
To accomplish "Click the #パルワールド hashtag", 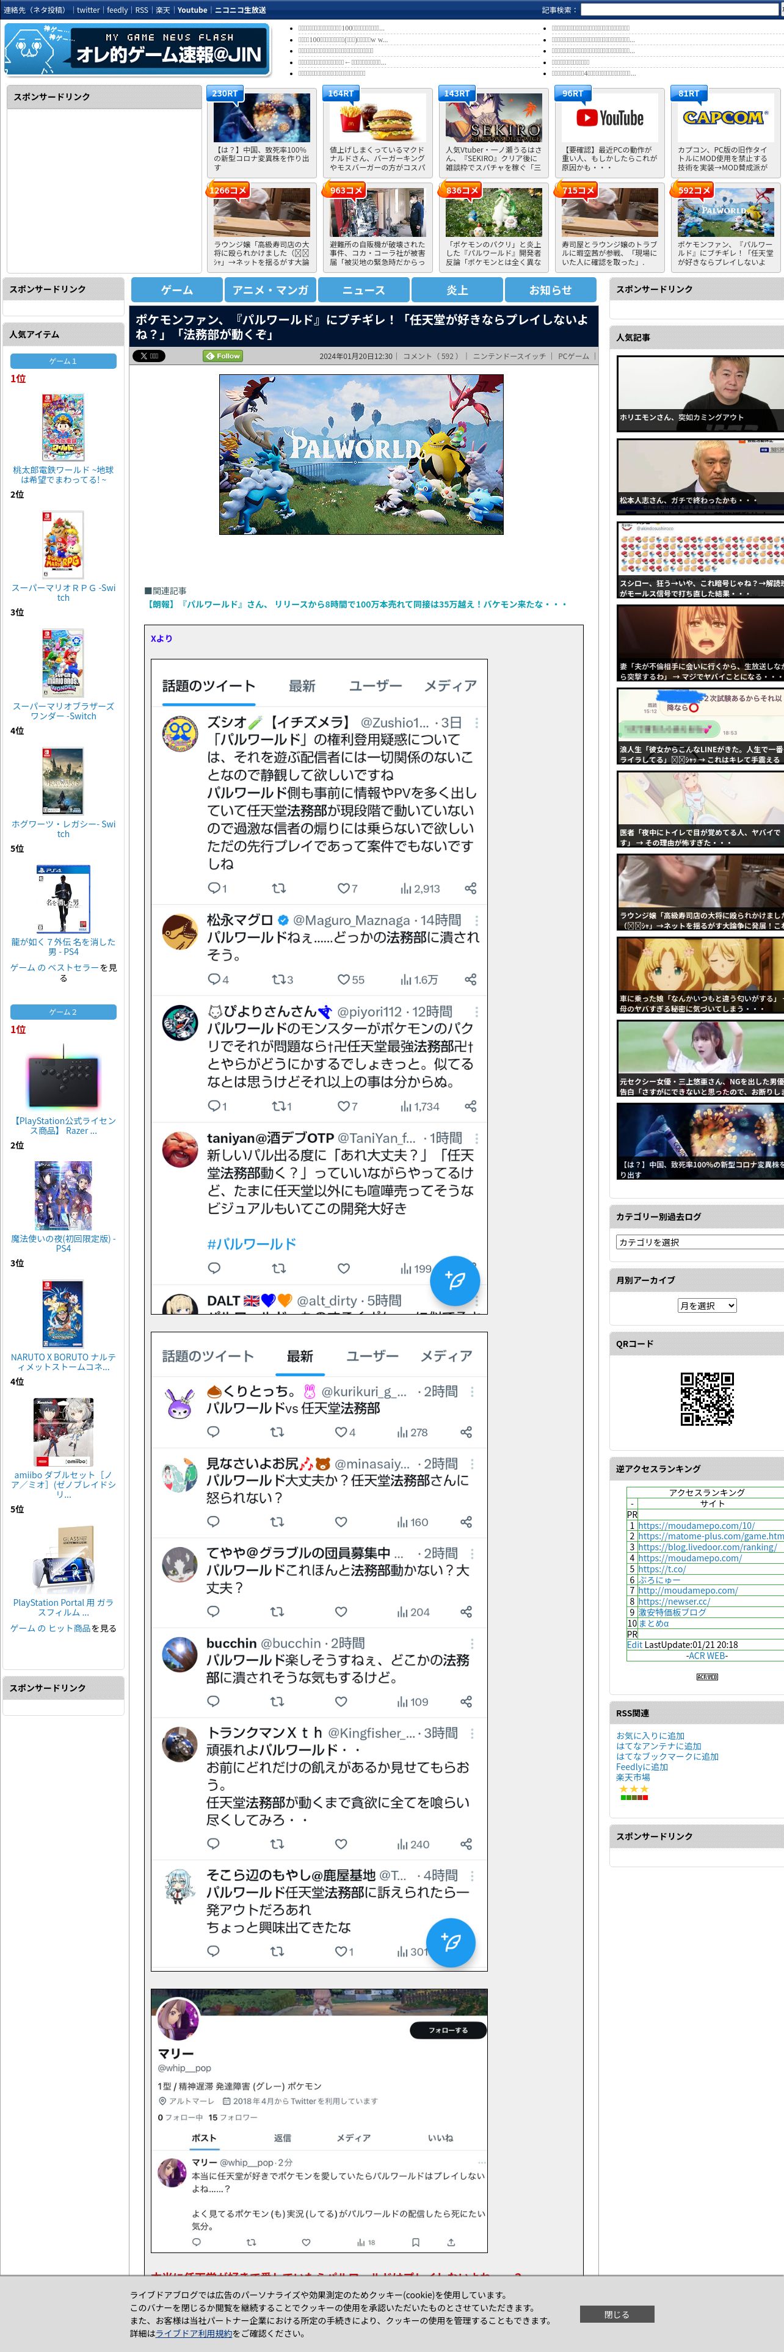I will 251,1244.
